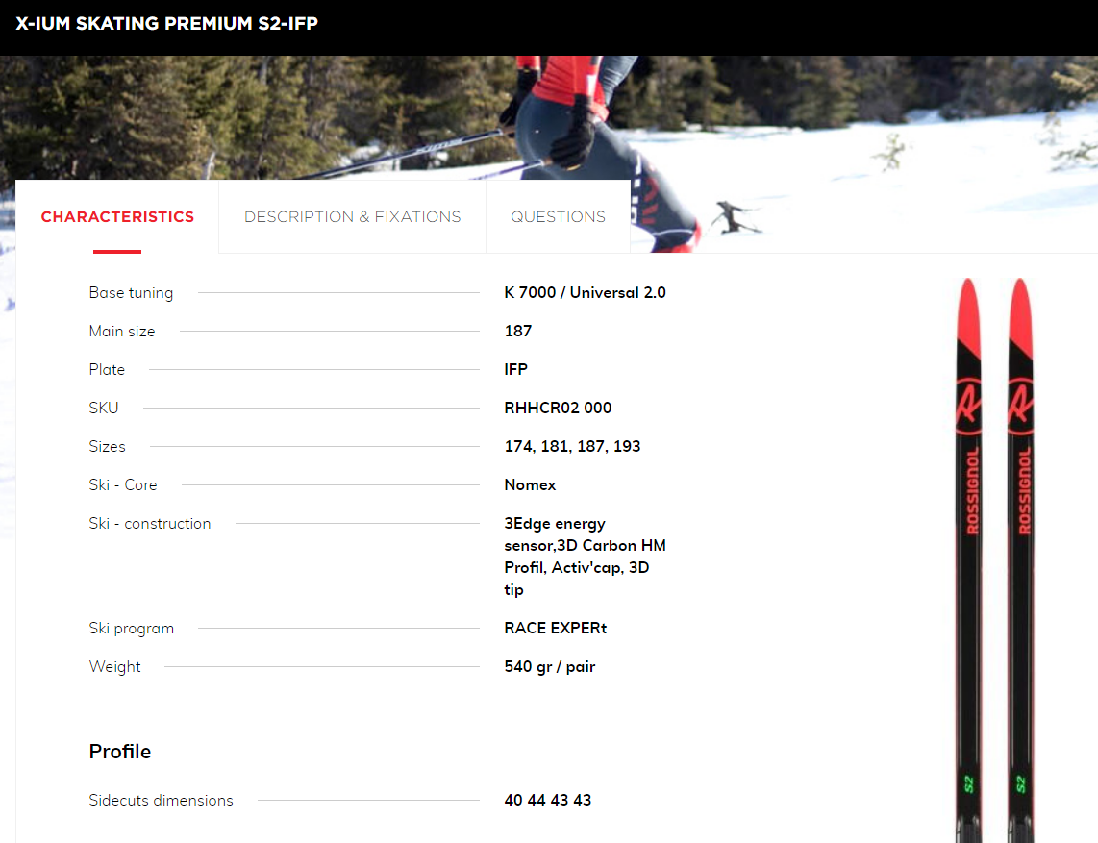Click the X-IUM Skating Premium S2-IFP title

coord(166,24)
